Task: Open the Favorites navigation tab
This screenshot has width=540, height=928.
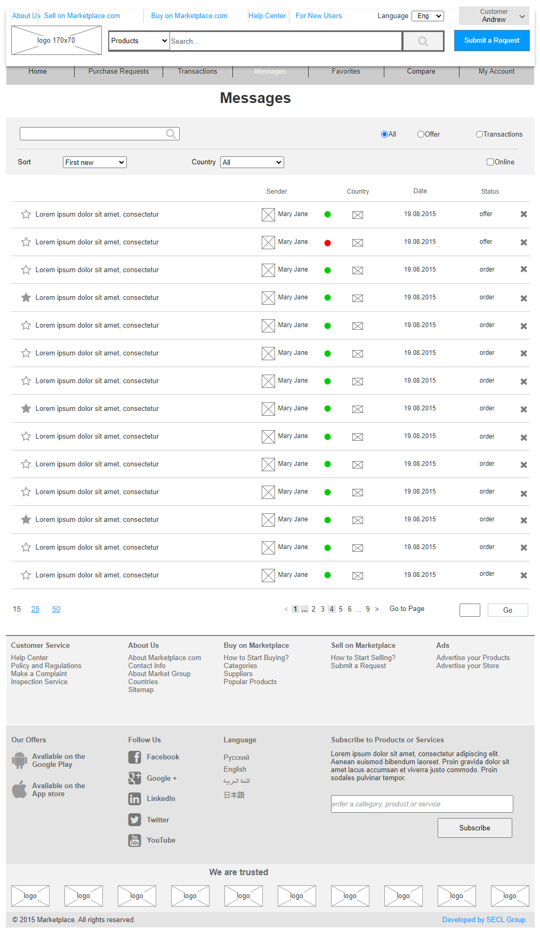Action: (x=345, y=72)
